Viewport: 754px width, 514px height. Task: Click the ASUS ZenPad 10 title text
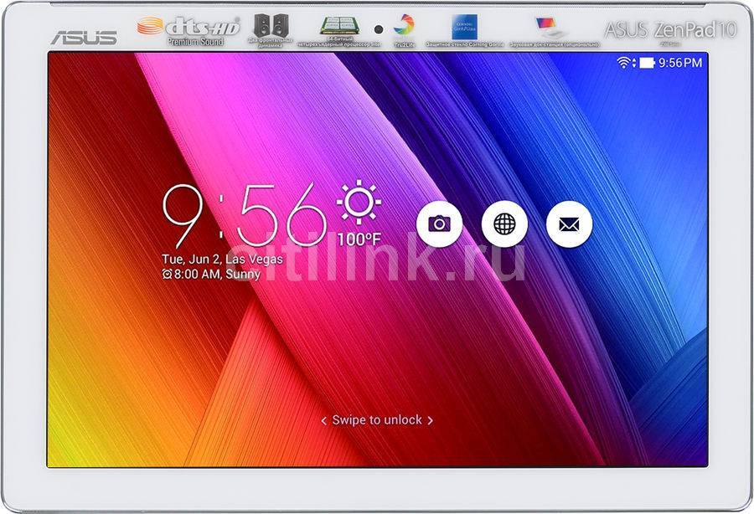pyautogui.click(x=670, y=30)
